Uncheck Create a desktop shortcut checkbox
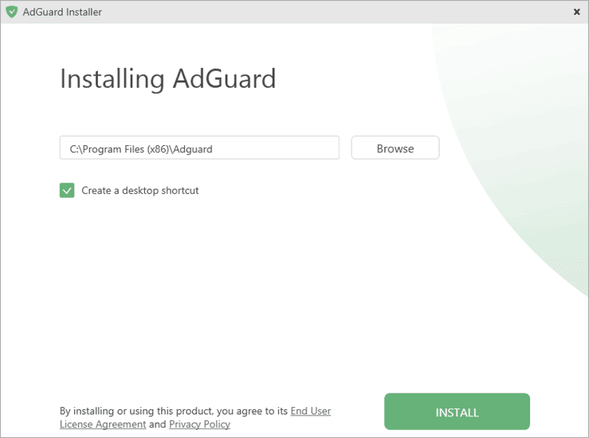The image size is (589, 438). [x=67, y=190]
